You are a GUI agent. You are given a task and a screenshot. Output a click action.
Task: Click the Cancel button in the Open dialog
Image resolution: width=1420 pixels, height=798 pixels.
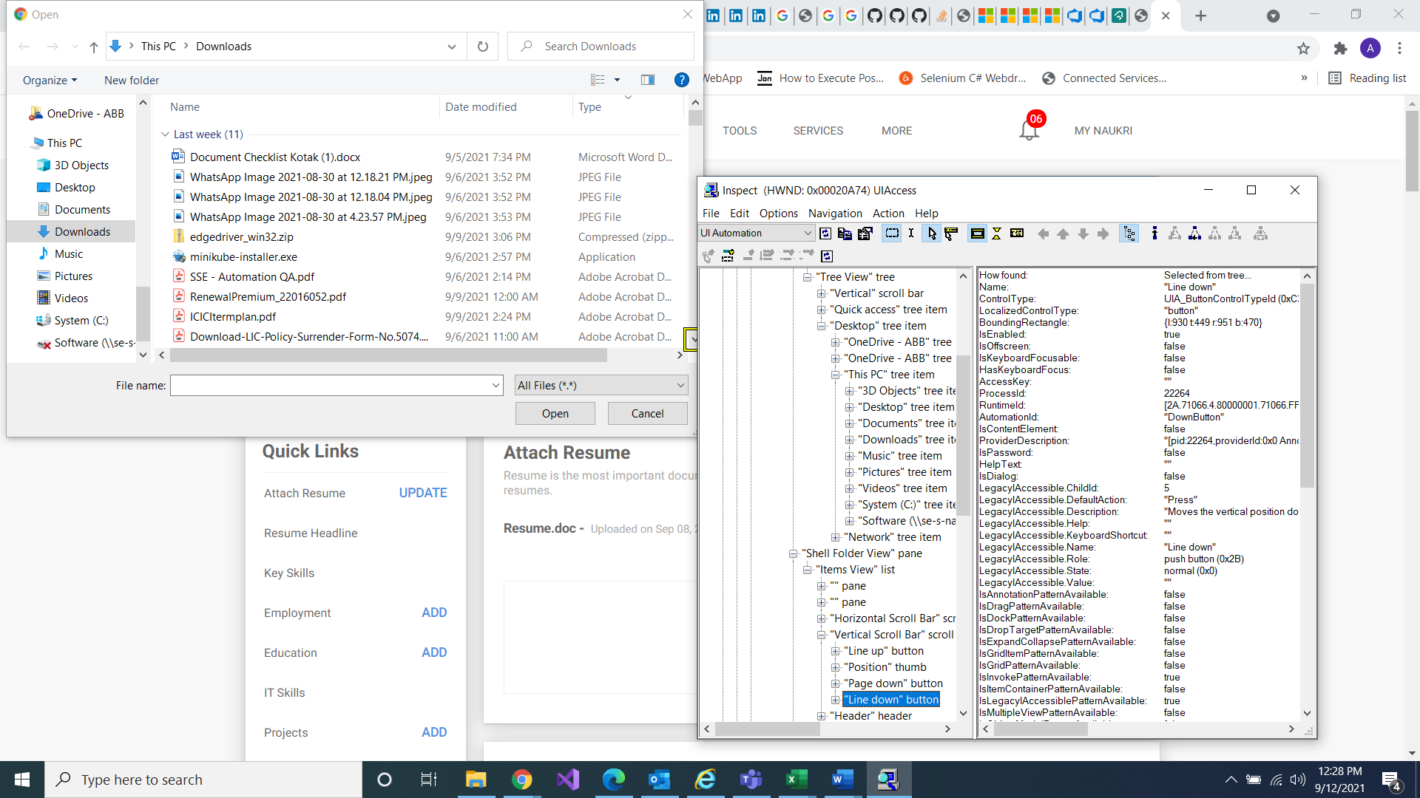(x=647, y=413)
